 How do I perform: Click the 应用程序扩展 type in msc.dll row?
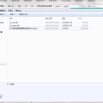click(x=67, y=23)
